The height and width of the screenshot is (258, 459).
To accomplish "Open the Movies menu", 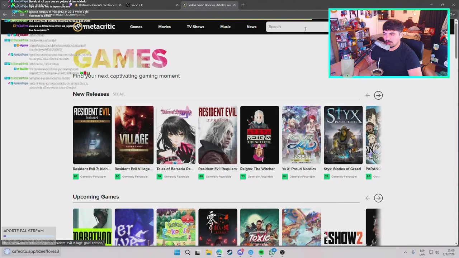I will point(164,27).
